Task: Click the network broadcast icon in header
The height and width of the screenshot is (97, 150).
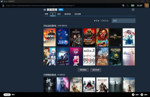Action: 128,5
